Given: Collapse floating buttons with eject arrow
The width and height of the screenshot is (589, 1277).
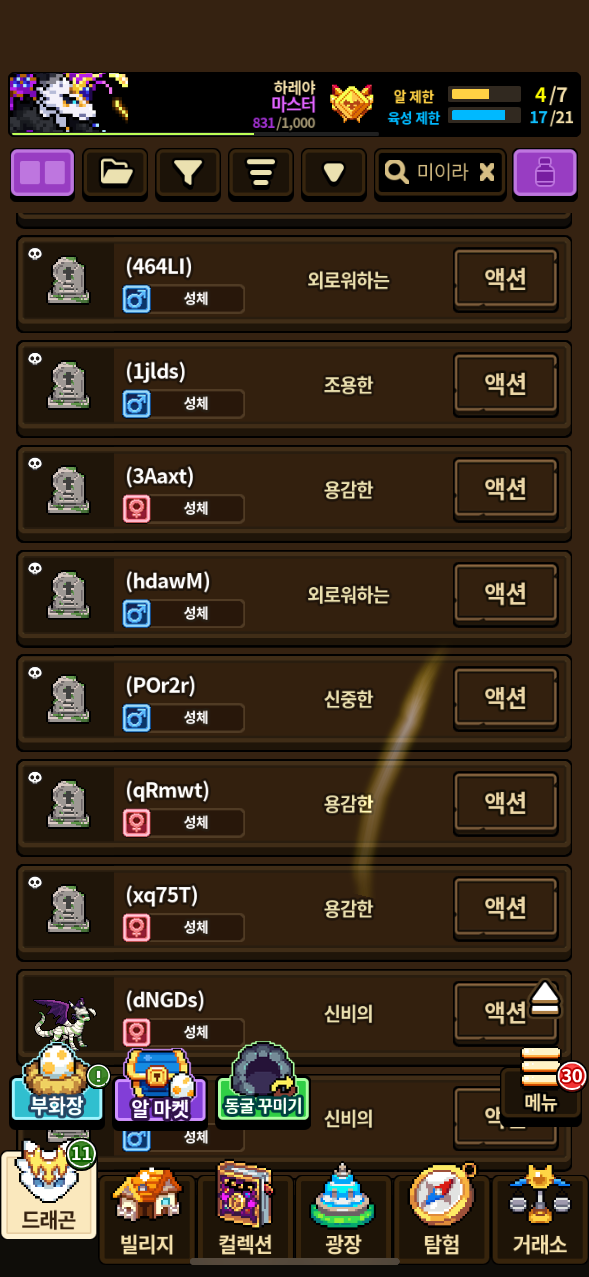Looking at the screenshot, I should [x=545, y=998].
